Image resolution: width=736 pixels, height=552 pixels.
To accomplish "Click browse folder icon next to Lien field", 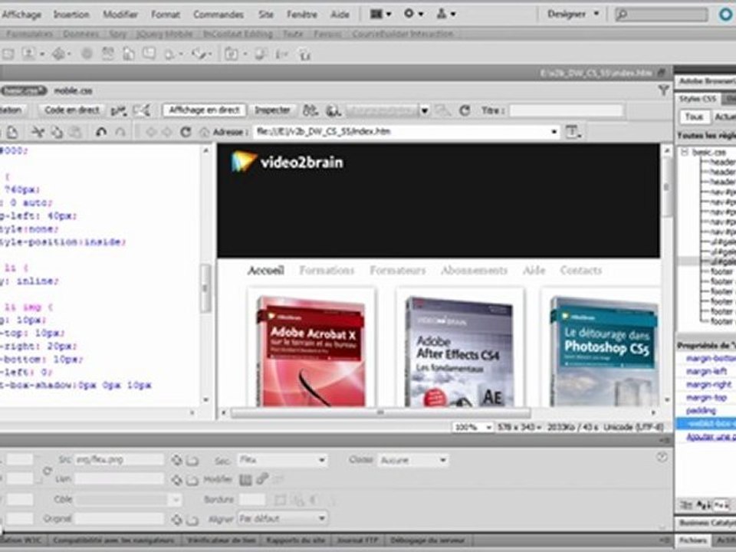I will click(192, 480).
